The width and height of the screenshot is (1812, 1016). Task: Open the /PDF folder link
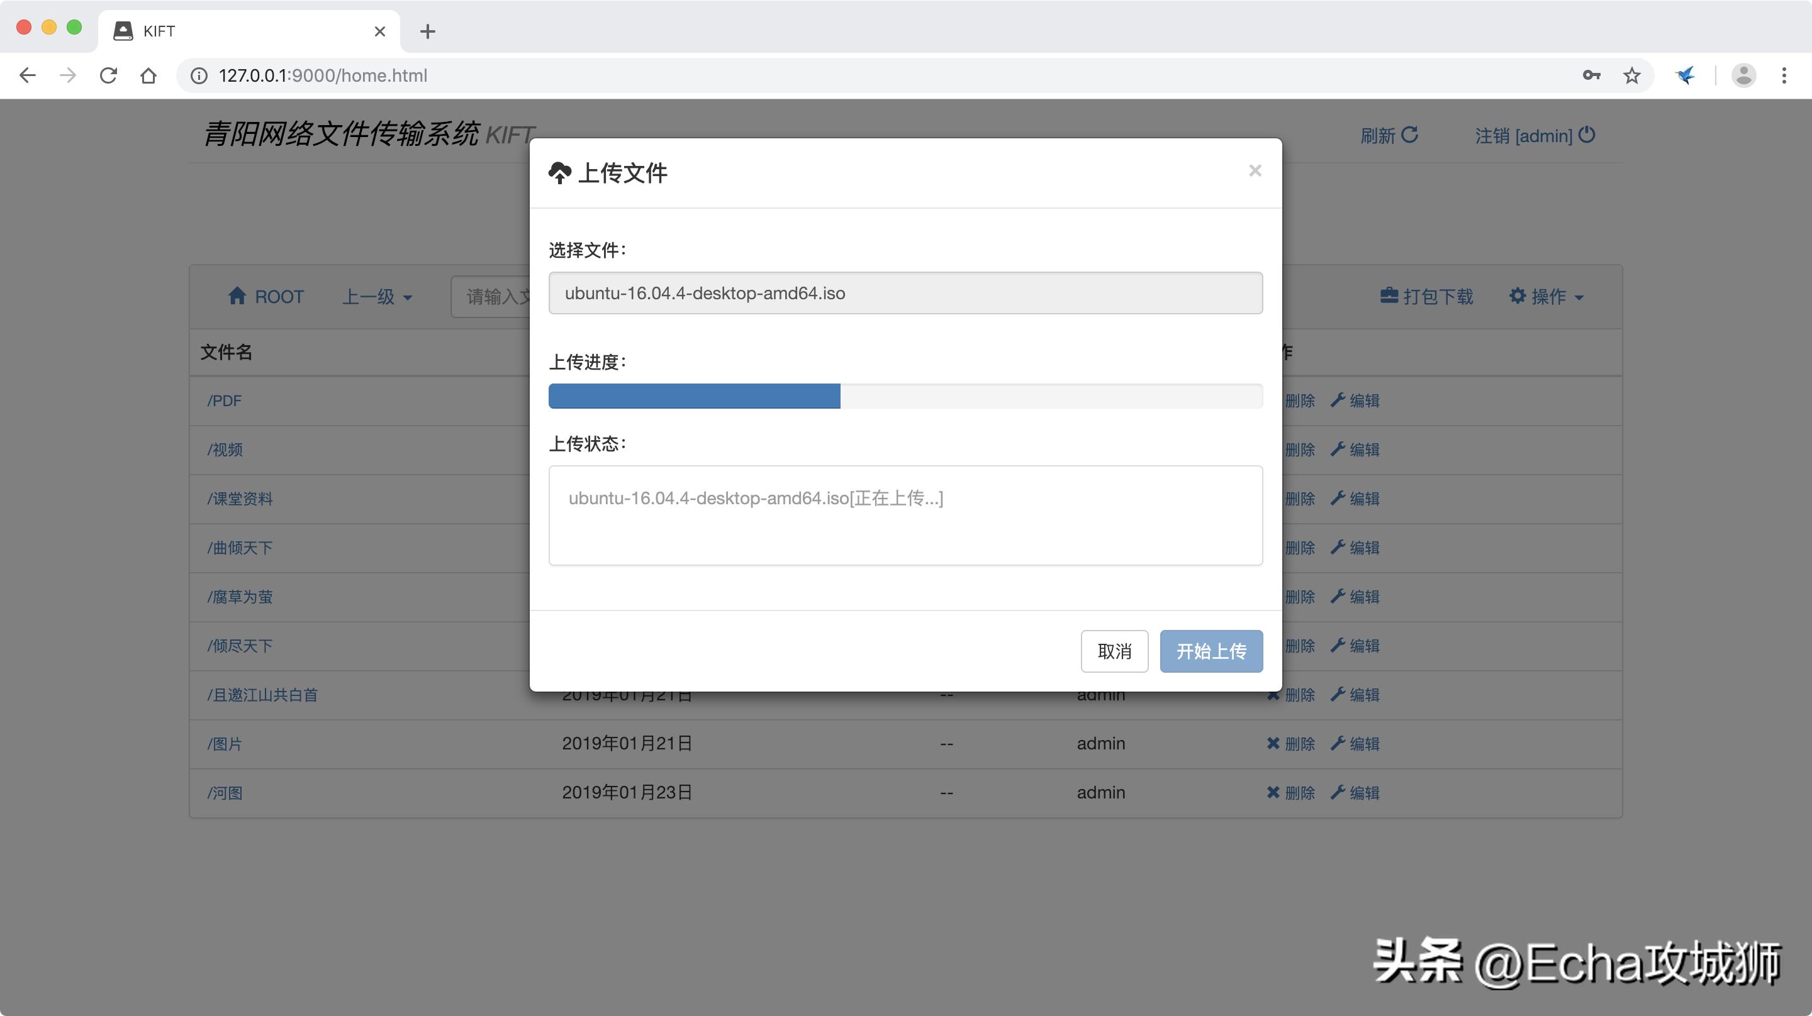[x=224, y=400]
